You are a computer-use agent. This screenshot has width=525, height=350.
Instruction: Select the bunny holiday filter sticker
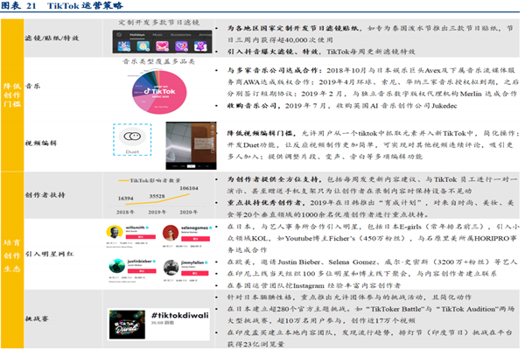(x=124, y=45)
